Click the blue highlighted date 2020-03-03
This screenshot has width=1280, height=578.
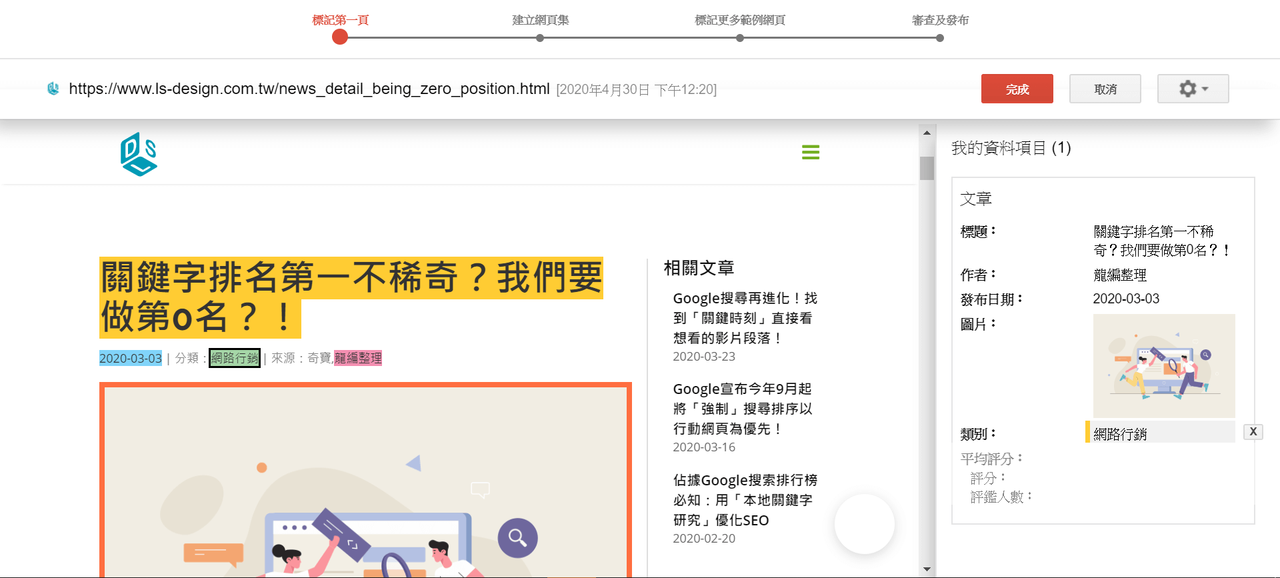point(131,358)
